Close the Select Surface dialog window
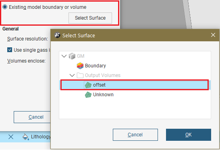Viewport: 220px width, 150px height. coord(213,35)
